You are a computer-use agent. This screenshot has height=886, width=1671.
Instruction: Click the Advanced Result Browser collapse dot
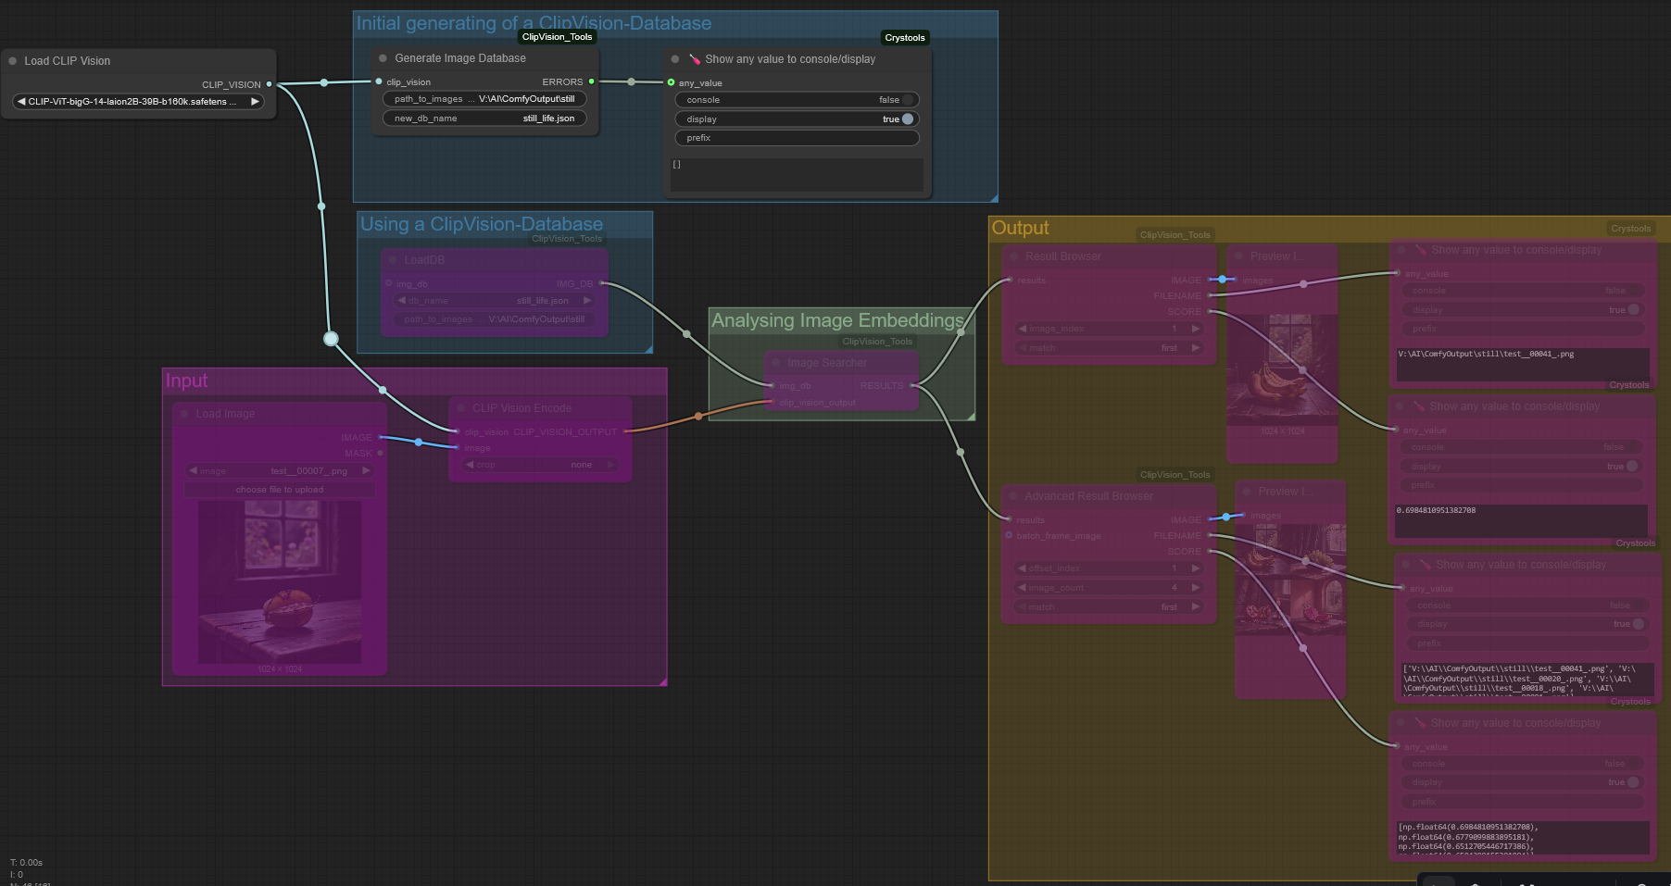pos(1013,496)
